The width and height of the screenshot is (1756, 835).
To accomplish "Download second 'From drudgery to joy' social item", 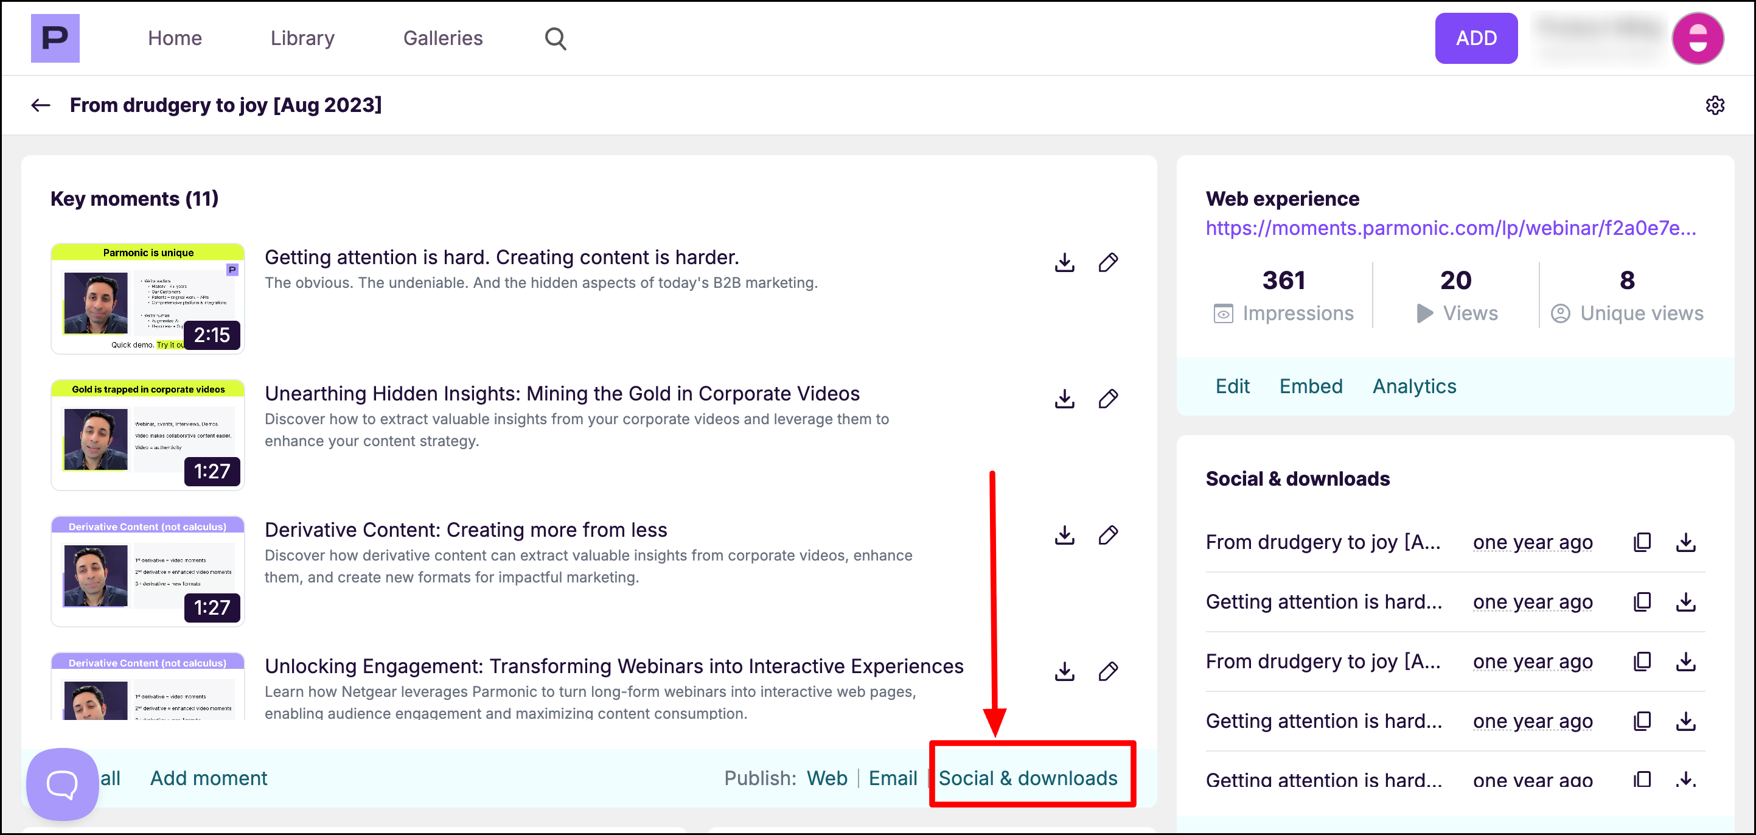I will click(1686, 662).
